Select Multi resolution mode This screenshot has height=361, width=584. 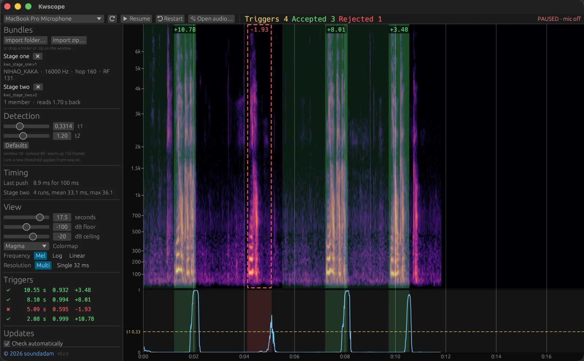point(43,265)
